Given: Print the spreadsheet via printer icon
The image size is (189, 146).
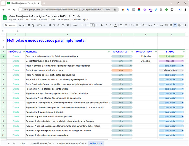Looking at the screenshot, I should pos(29,25).
